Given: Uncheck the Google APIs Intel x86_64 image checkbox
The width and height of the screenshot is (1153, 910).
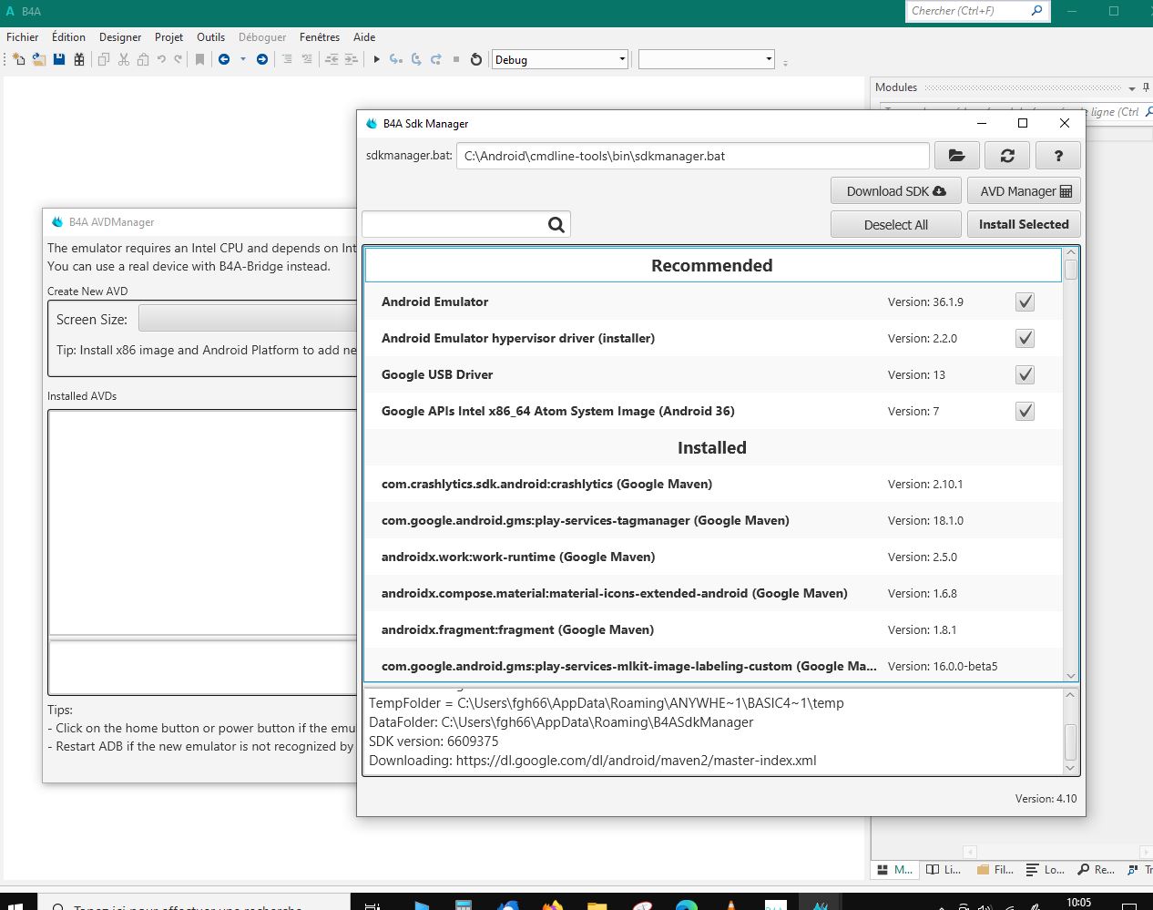Looking at the screenshot, I should tap(1025, 411).
